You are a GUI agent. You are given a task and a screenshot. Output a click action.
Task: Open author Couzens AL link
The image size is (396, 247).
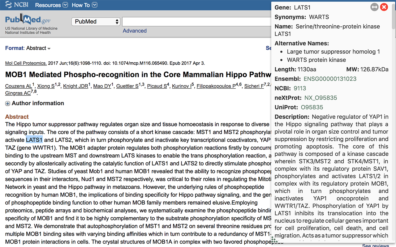click(19, 86)
